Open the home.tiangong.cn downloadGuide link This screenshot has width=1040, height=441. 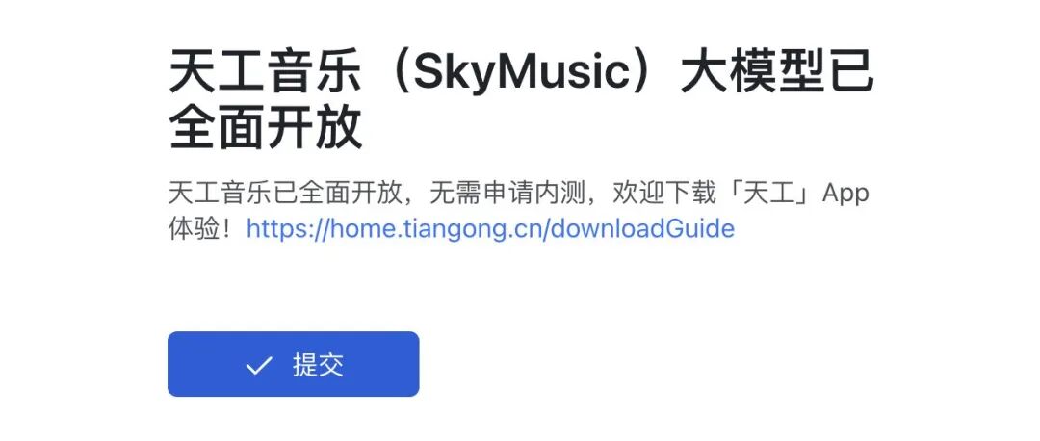point(490,229)
